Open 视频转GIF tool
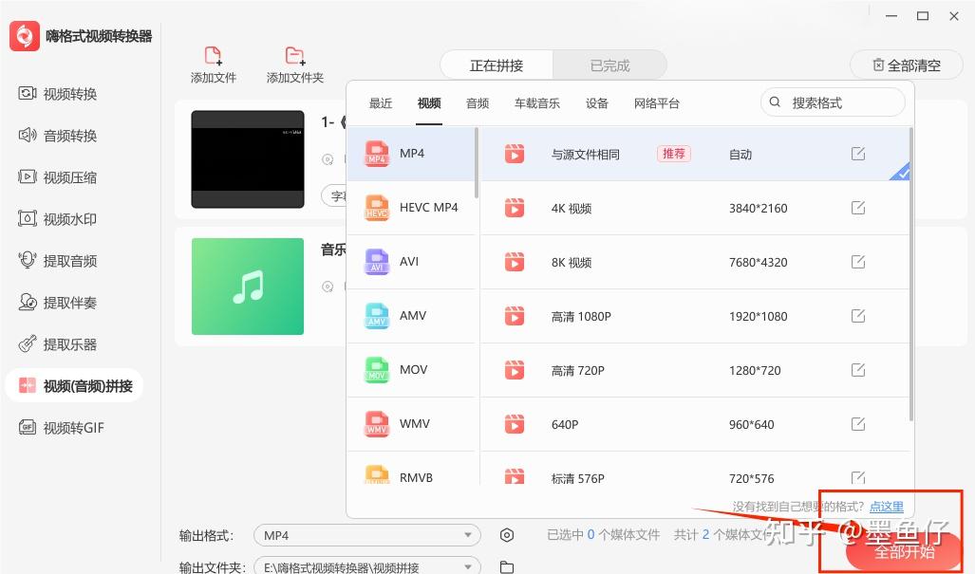The width and height of the screenshot is (975, 574). coord(61,427)
